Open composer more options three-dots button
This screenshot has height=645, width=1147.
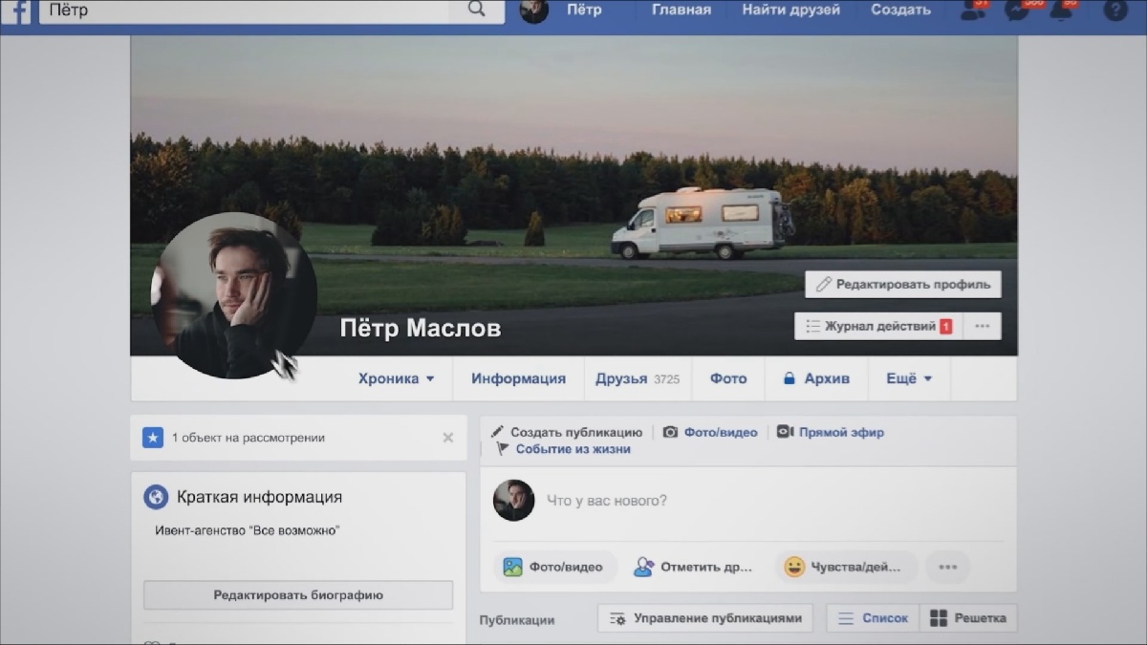coord(947,567)
